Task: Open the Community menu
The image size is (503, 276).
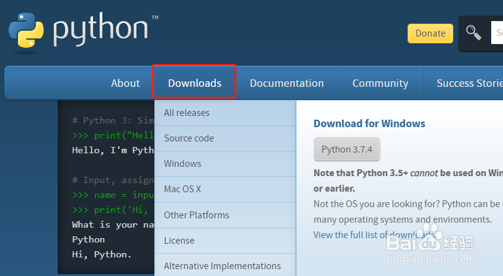Action: [380, 83]
